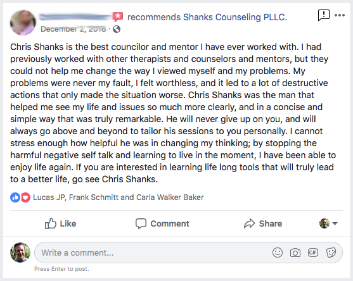Click the reviewer's blurred profile picture
This screenshot has height=281, width=353.
pos(23,23)
